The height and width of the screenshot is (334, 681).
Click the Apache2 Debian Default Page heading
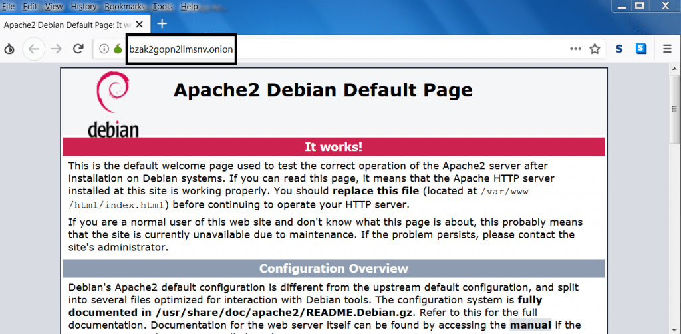tap(323, 90)
